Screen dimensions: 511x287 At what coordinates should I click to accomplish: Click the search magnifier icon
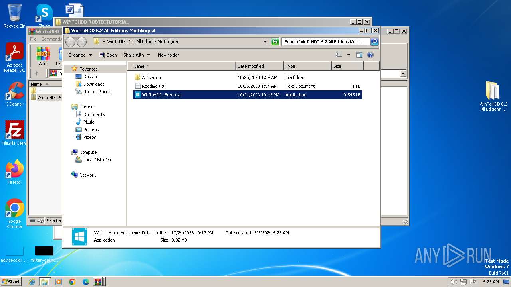374,42
